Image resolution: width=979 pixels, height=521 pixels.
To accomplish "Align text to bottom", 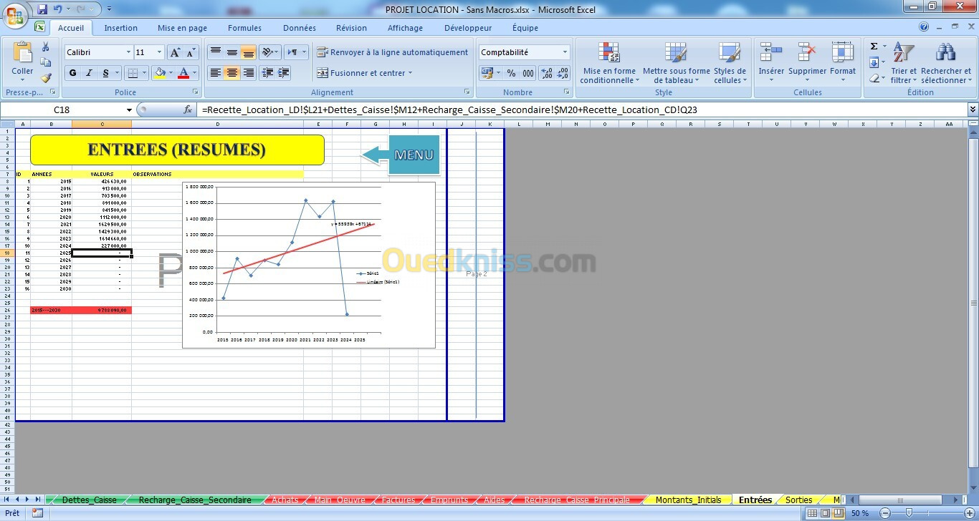I will pyautogui.click(x=249, y=52).
